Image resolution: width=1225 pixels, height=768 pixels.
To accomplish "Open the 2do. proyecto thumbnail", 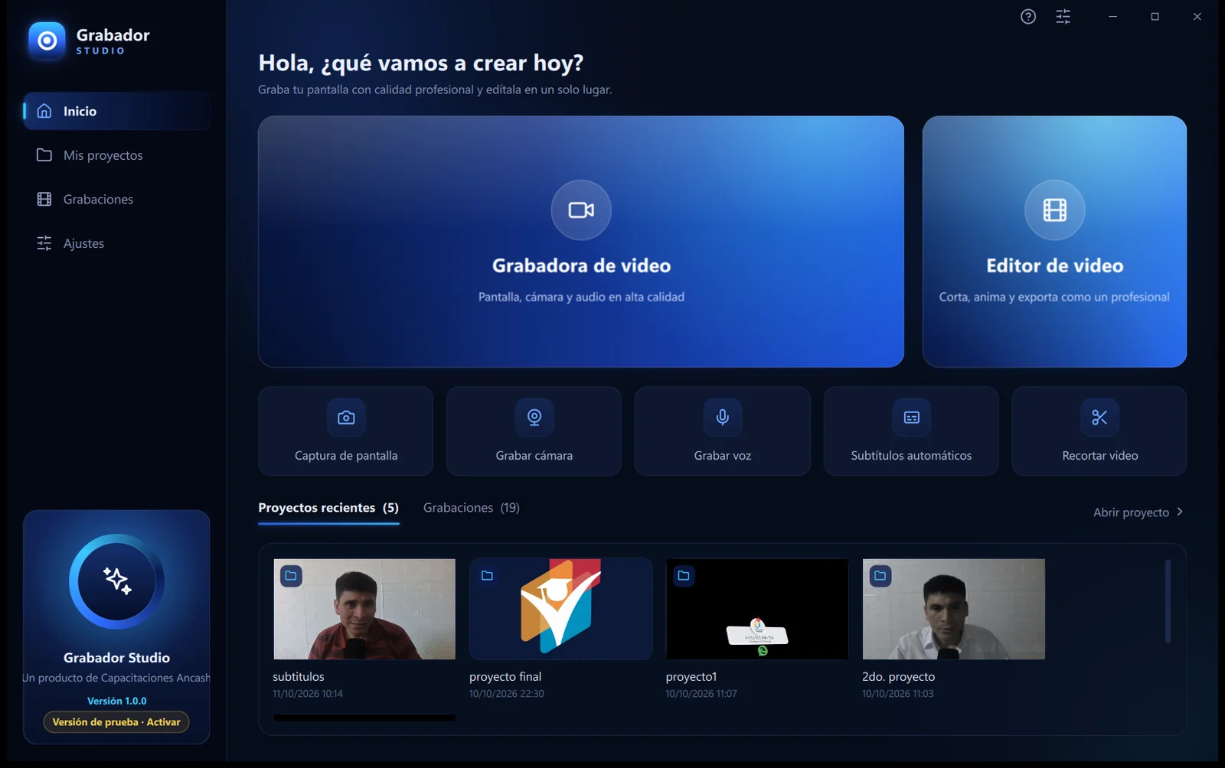I will (x=954, y=609).
